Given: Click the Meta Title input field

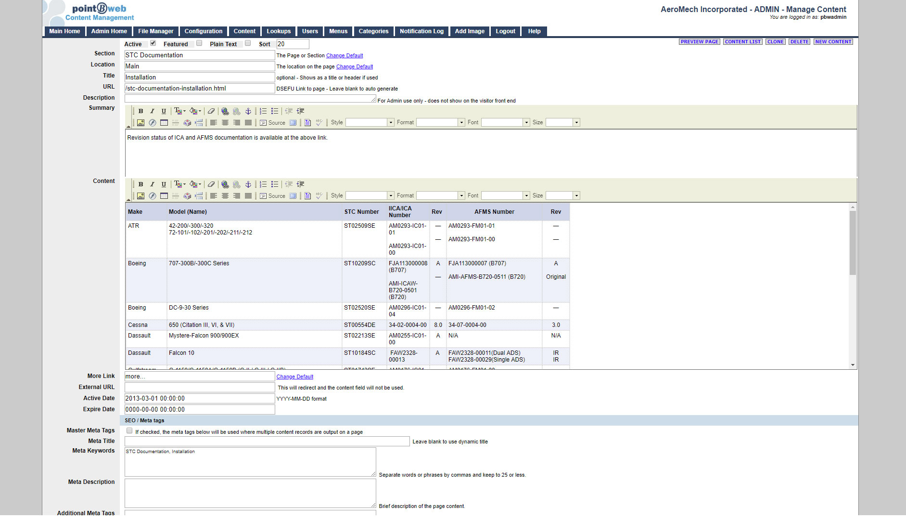Looking at the screenshot, I should coord(267,442).
